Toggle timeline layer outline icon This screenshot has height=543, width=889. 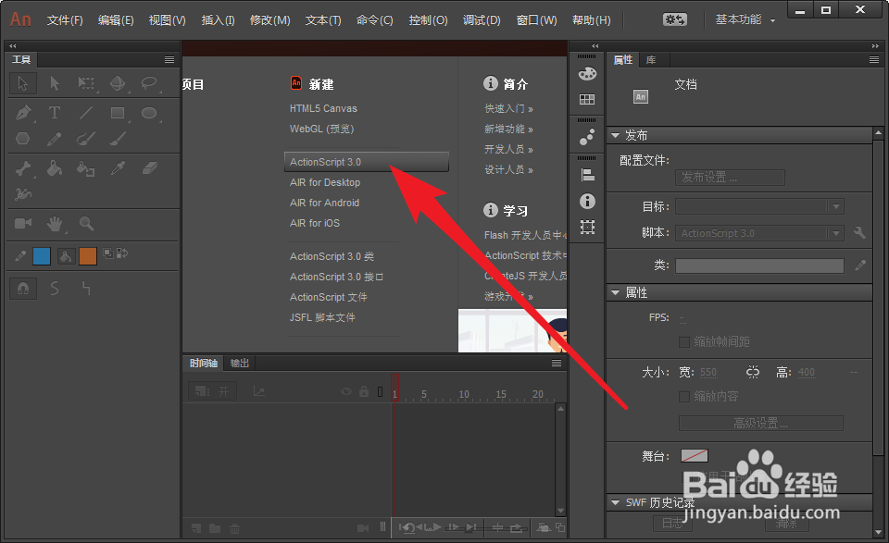pos(380,391)
